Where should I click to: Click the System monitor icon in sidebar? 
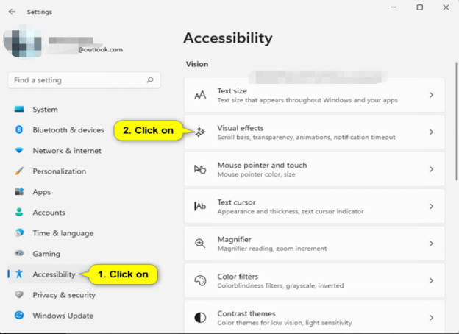point(19,109)
